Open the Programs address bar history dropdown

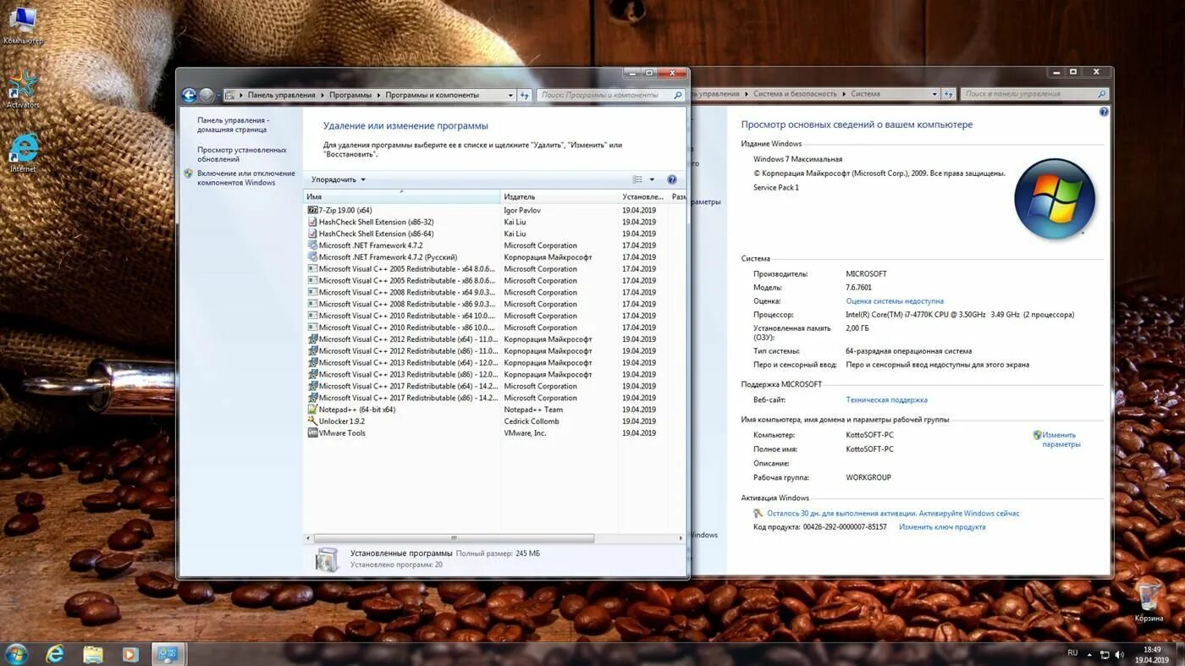click(x=510, y=96)
